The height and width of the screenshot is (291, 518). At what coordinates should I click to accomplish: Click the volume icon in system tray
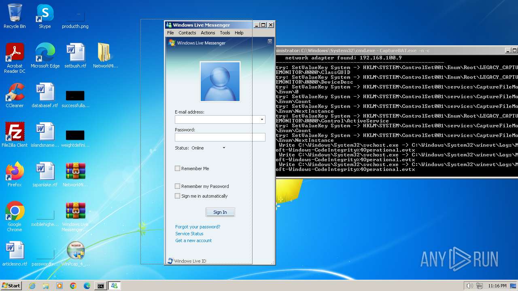pos(469,286)
